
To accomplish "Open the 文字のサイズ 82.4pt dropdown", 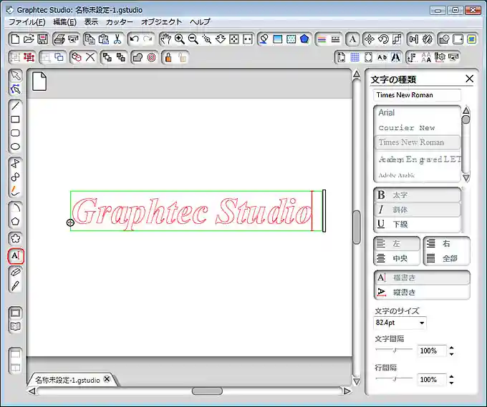I will click(422, 323).
